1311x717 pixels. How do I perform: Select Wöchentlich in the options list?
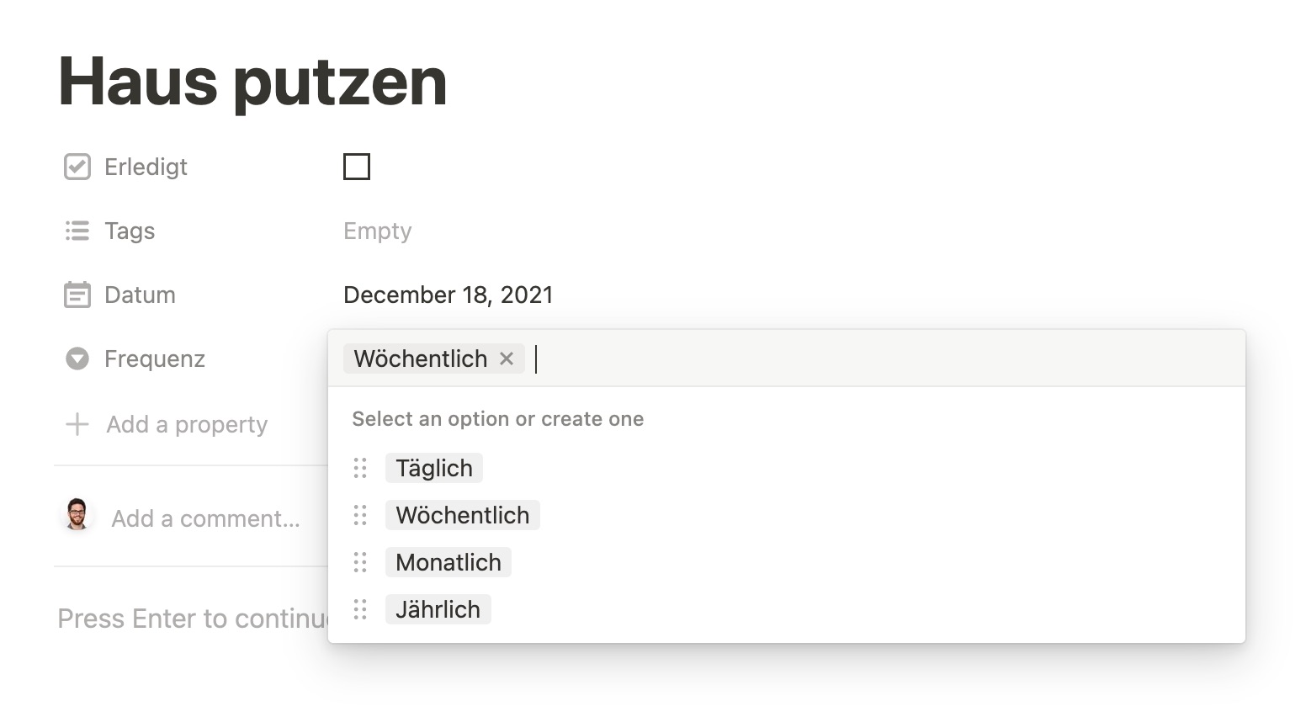(x=463, y=515)
